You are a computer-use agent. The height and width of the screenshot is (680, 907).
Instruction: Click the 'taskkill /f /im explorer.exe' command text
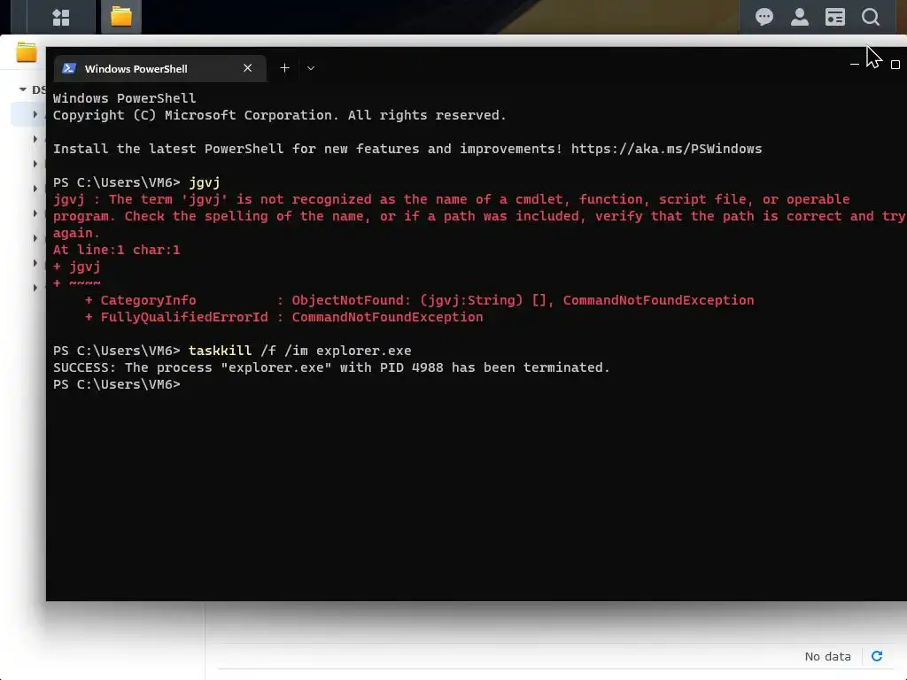click(x=299, y=351)
